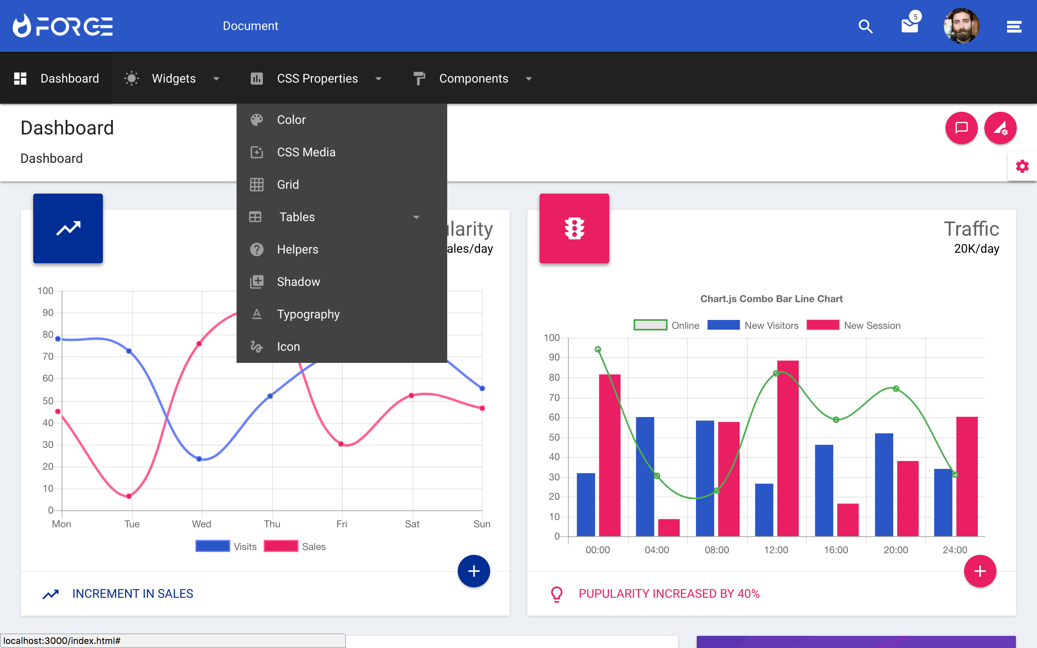Click the pink traffic light tile
The width and height of the screenshot is (1037, 648).
point(574,228)
